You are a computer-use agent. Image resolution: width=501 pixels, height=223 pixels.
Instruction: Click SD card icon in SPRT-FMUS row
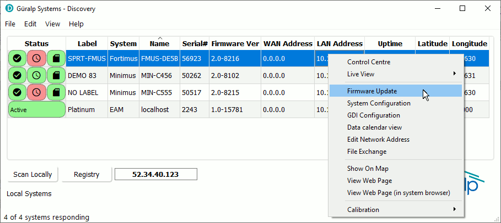click(x=56, y=58)
